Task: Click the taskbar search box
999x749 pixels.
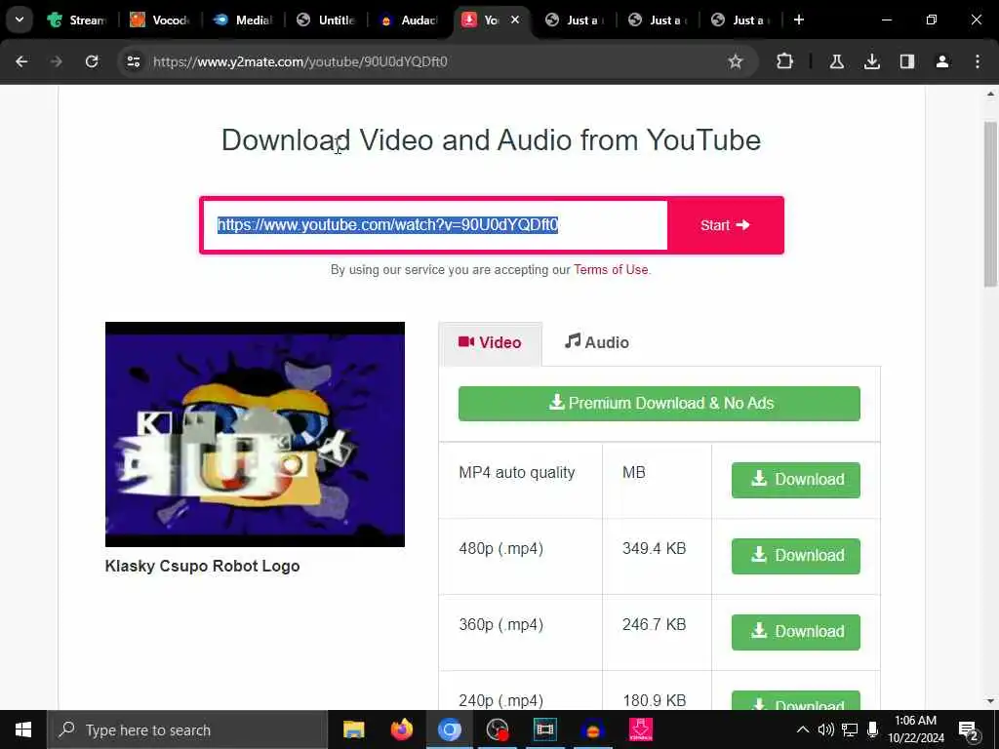Action: [187, 729]
